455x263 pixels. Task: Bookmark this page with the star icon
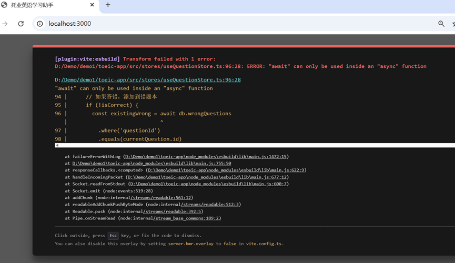453,24
